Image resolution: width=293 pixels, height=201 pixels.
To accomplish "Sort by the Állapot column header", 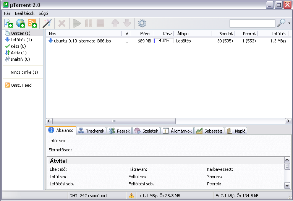I will (x=193, y=34).
